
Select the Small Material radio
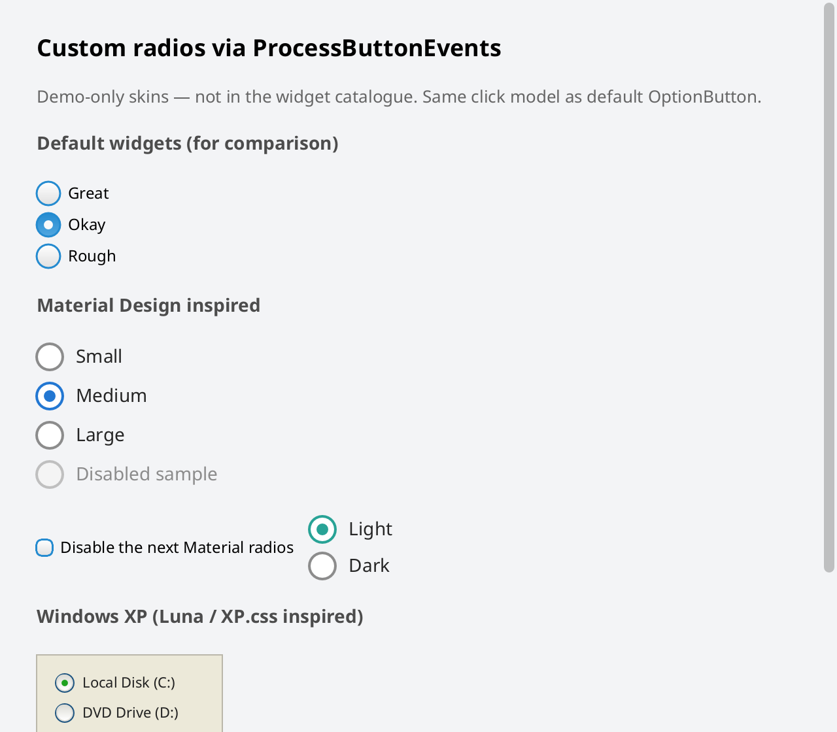point(50,357)
